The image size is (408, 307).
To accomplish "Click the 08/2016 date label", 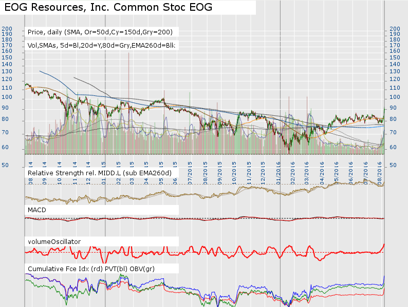I will click(380, 173).
